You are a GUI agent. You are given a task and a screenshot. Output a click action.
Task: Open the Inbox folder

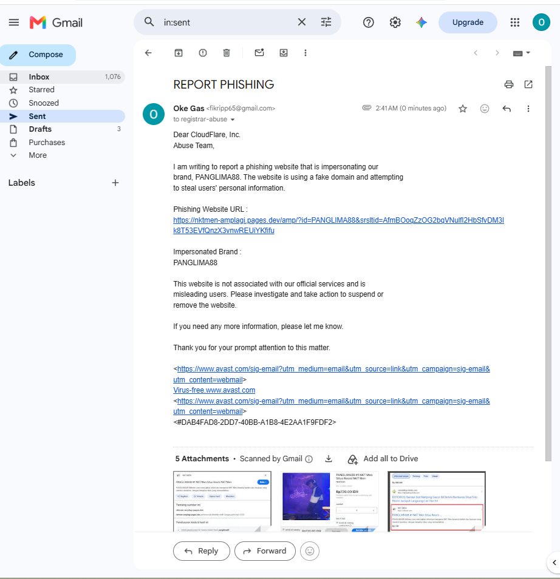63,77
